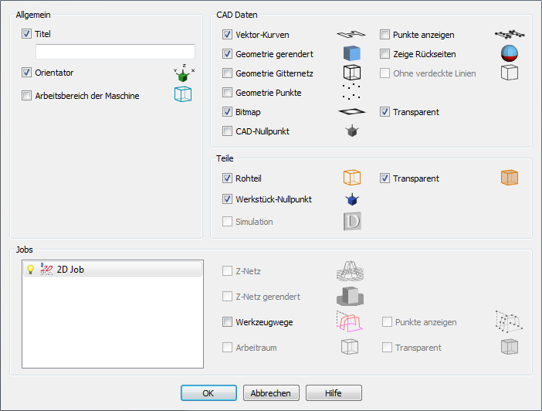542x411 pixels.
Task: Click the Abbrechen button
Action: 271,393
